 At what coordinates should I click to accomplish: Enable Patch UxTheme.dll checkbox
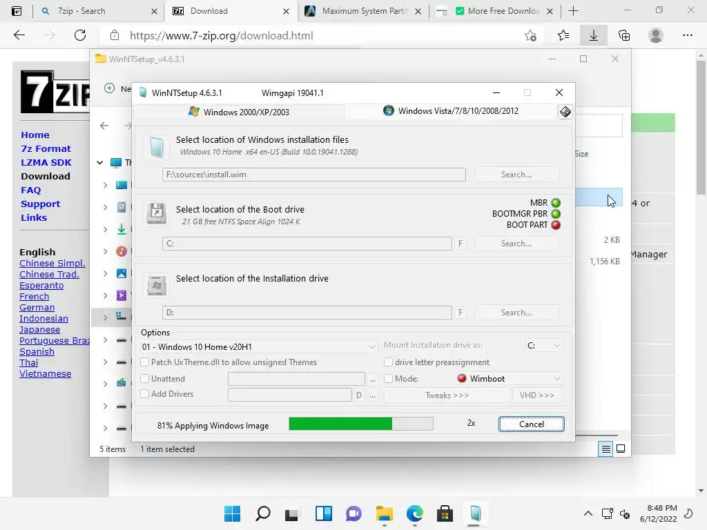(x=145, y=362)
